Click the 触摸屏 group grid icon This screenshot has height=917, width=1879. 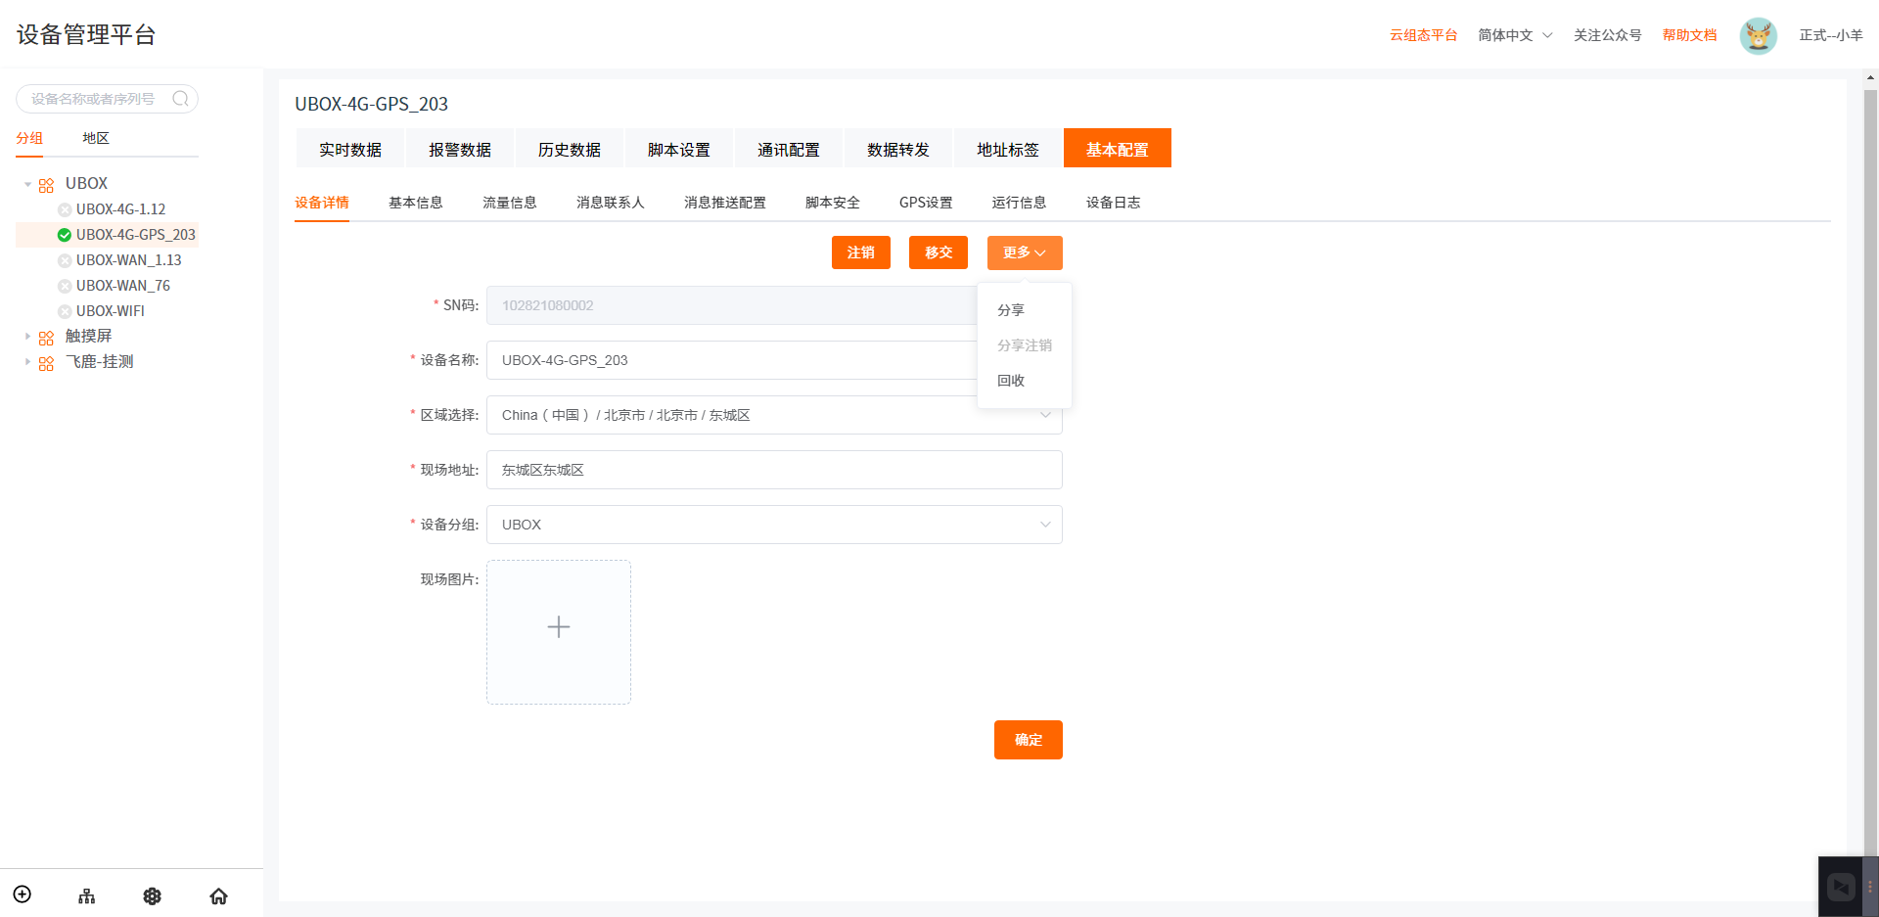pos(46,338)
